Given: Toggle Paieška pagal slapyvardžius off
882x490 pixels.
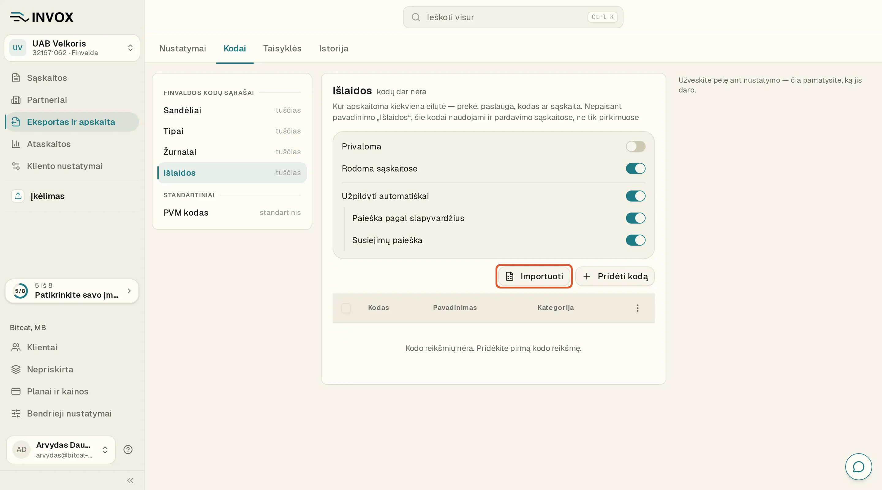Looking at the screenshot, I should [x=635, y=218].
